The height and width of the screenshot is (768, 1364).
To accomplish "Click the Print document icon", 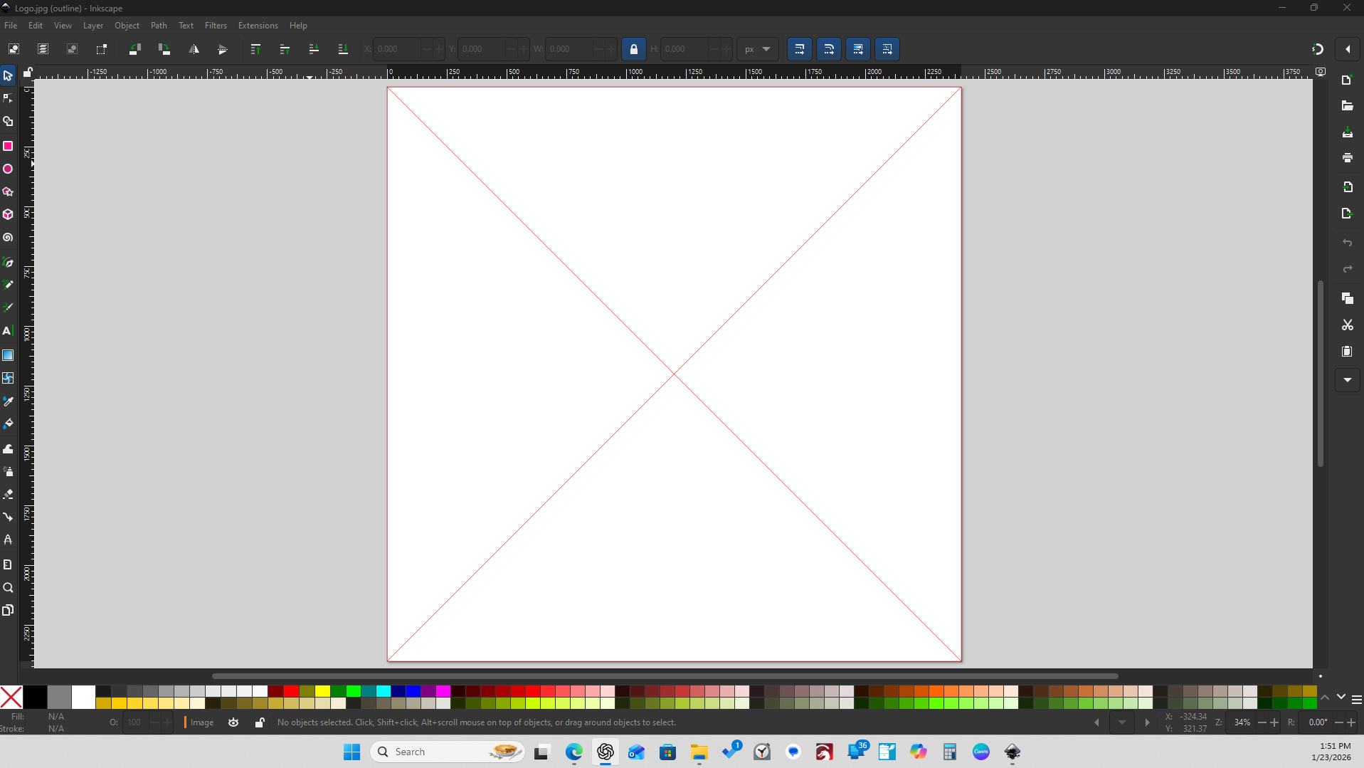I will [1347, 158].
